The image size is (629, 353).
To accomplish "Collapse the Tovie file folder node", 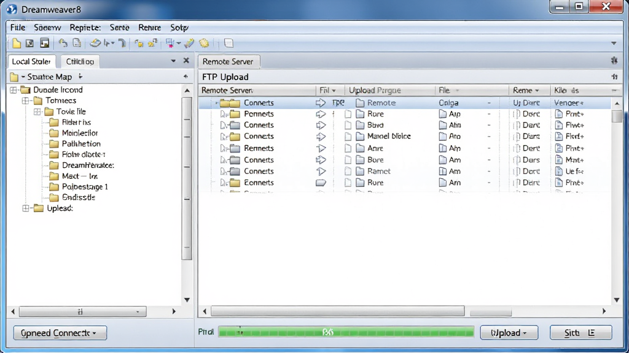I will tap(37, 112).
